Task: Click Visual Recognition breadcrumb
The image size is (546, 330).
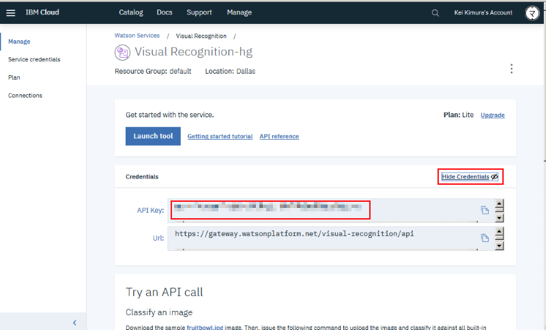Action: [201, 36]
